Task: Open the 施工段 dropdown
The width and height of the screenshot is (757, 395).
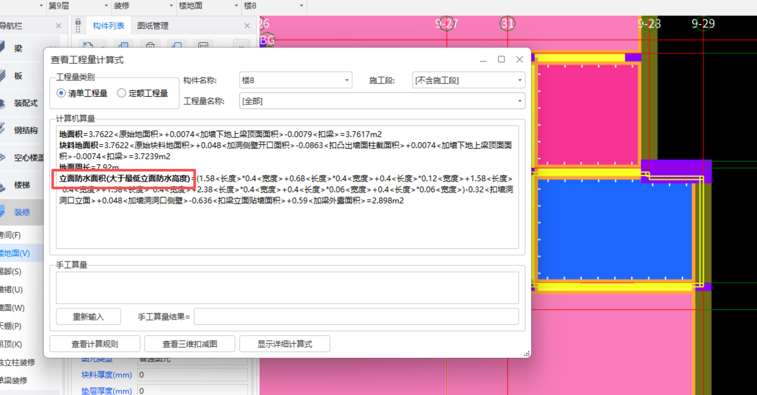Action: point(469,80)
